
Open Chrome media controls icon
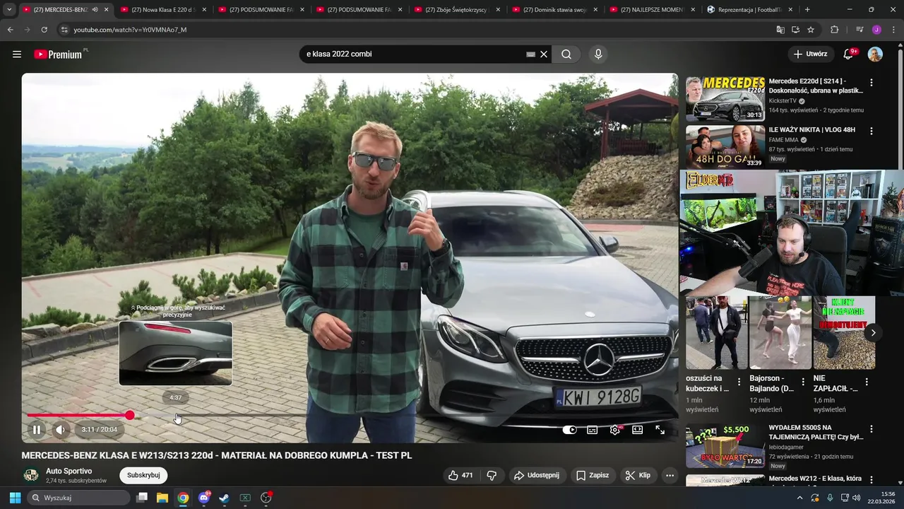click(860, 30)
